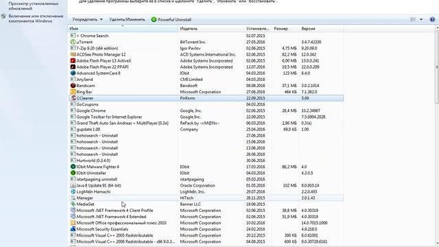This screenshot has width=439, height=247.
Task: Click version 14.0.7015.1000 cell
Action: [x=314, y=223]
